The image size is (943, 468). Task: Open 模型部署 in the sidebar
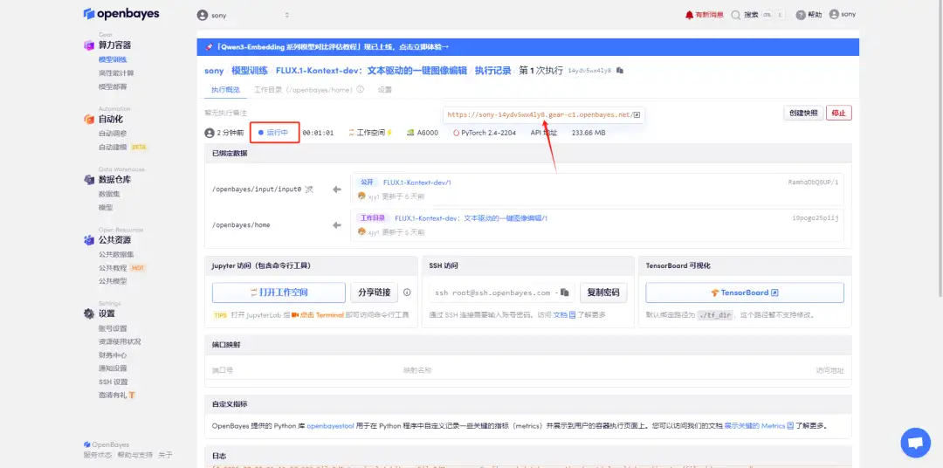(x=113, y=86)
